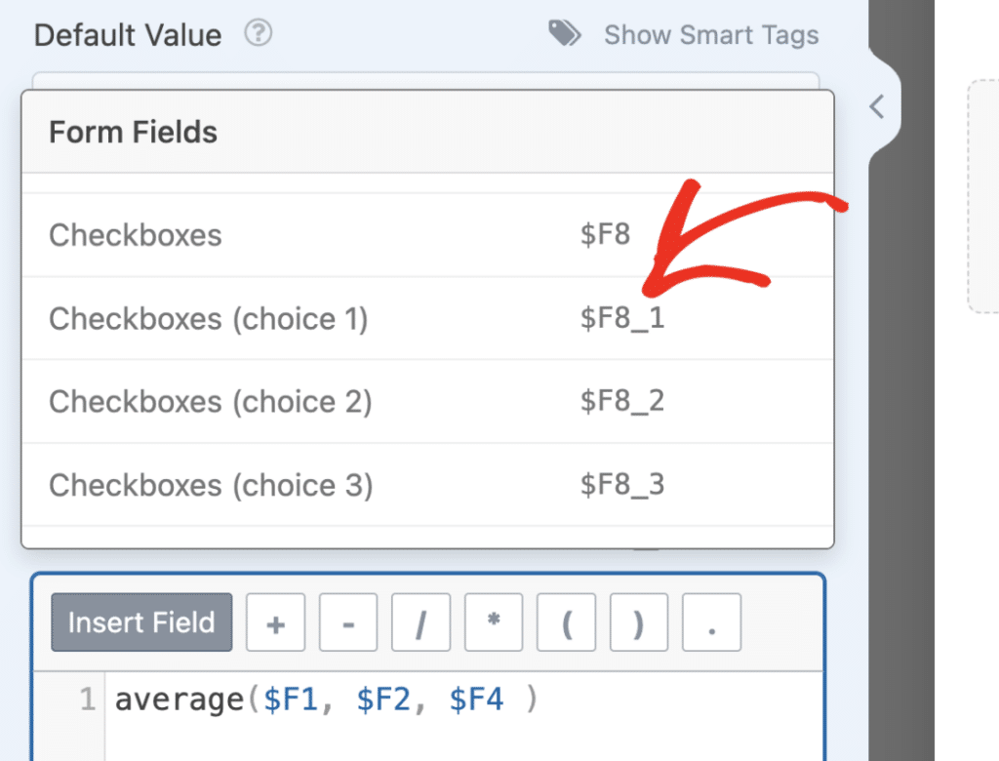Image resolution: width=999 pixels, height=761 pixels.
Task: Click the Form Fields header
Action: click(x=133, y=132)
